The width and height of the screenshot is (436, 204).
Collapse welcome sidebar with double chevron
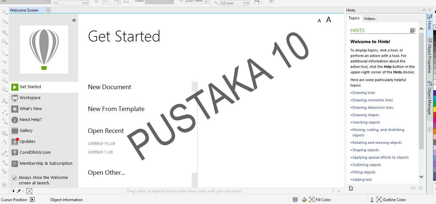pos(74,20)
